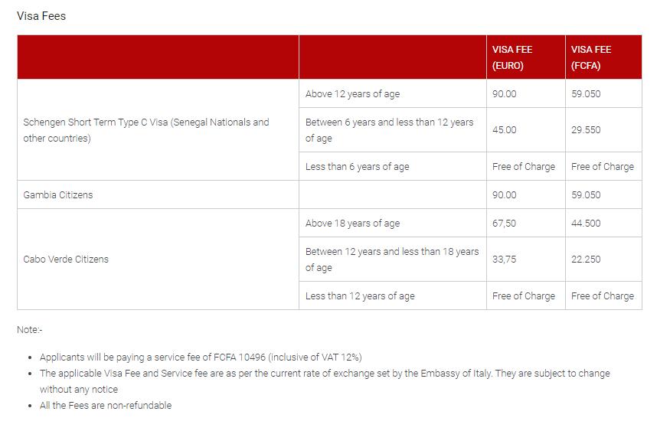Select the VISA FEE (FCFA) column header

tap(591, 57)
